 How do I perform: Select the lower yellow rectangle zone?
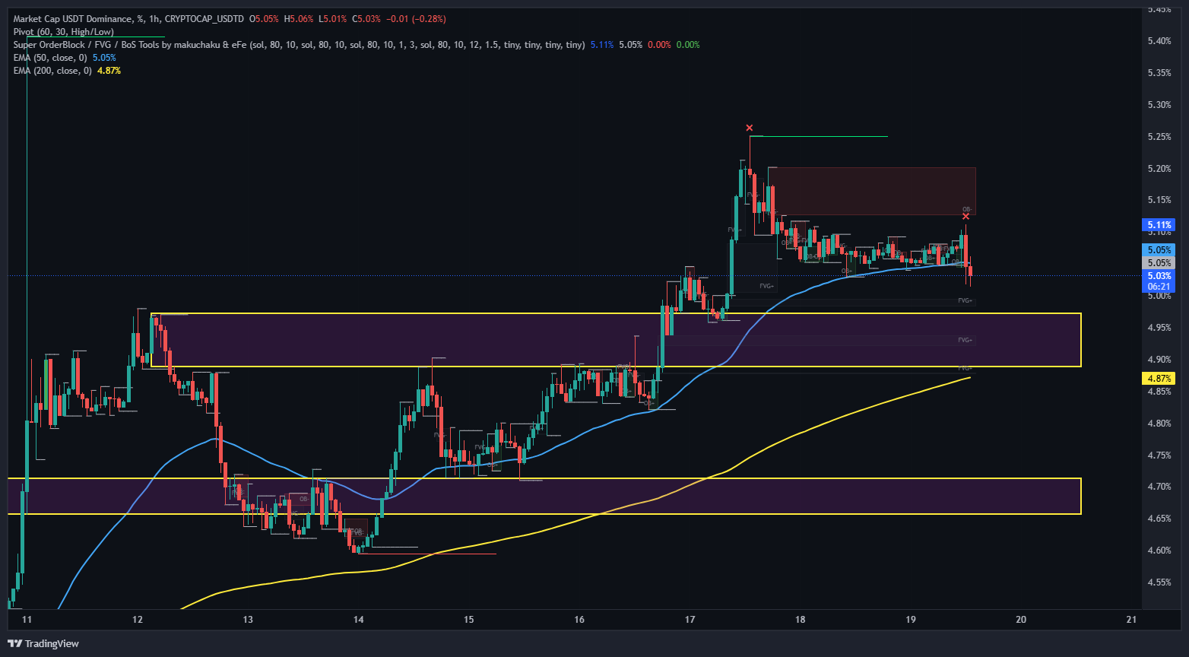pos(608,496)
